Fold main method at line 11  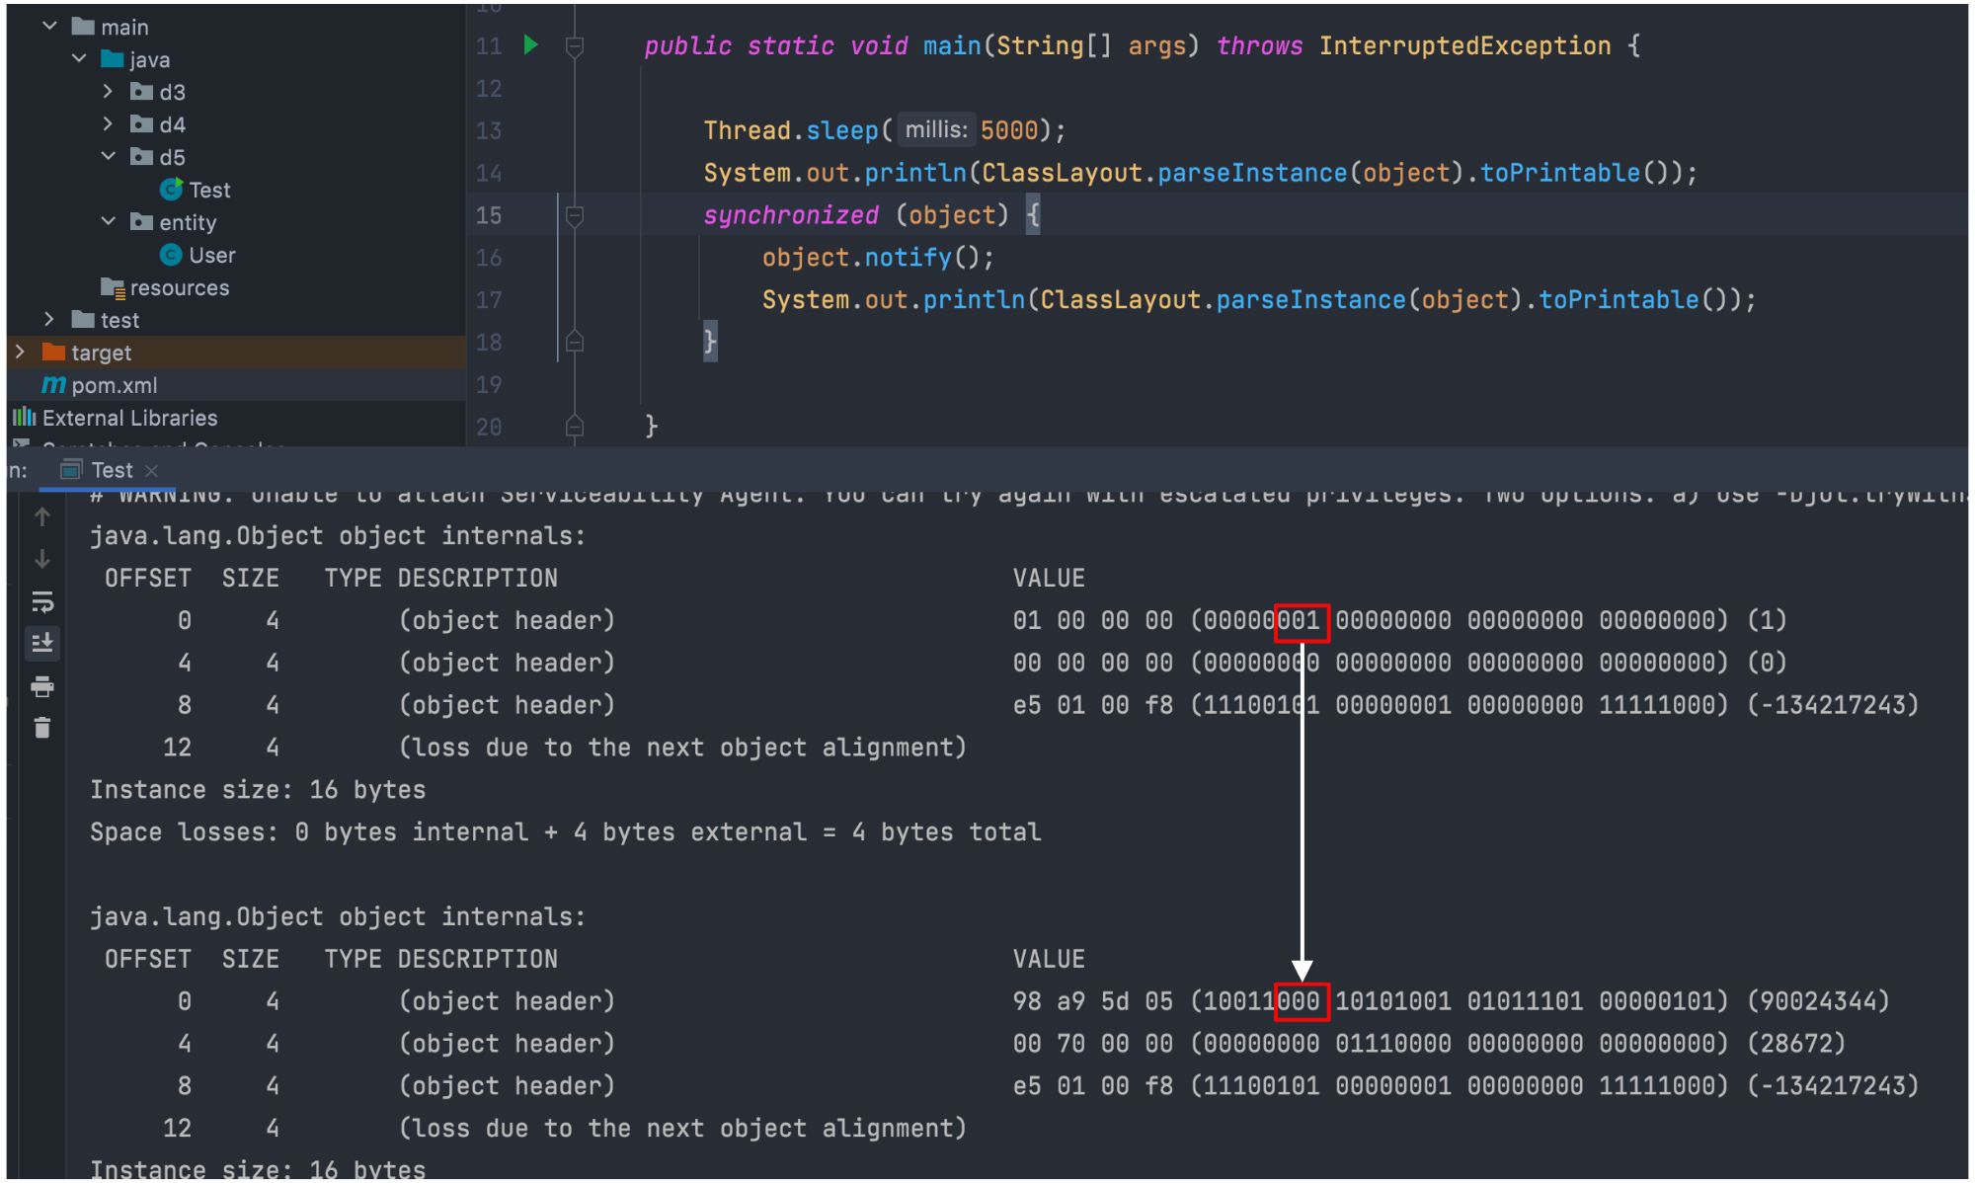[575, 45]
